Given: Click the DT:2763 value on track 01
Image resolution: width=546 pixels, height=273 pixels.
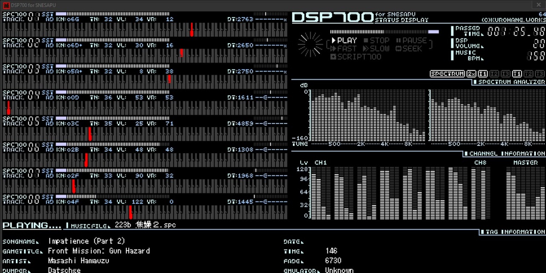Looking at the screenshot, I should click(240, 19).
